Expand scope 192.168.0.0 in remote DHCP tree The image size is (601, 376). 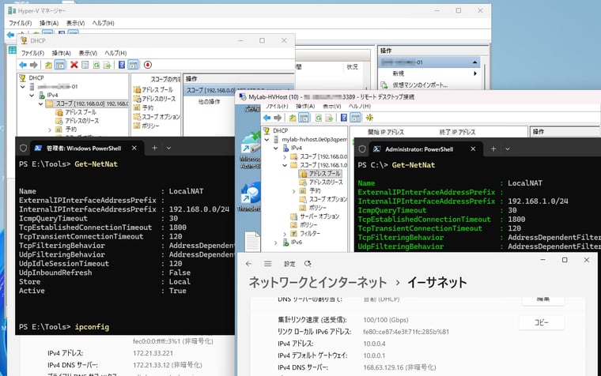285,156
